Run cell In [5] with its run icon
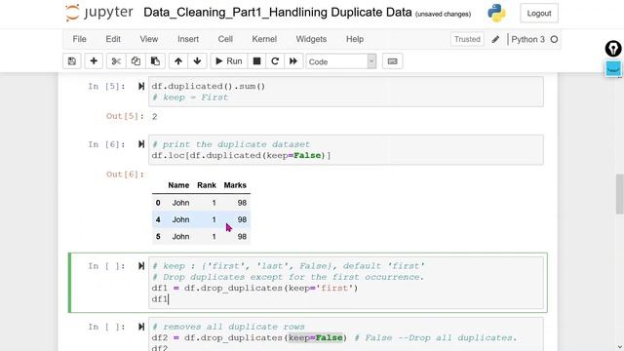This screenshot has width=624, height=351. (140, 86)
